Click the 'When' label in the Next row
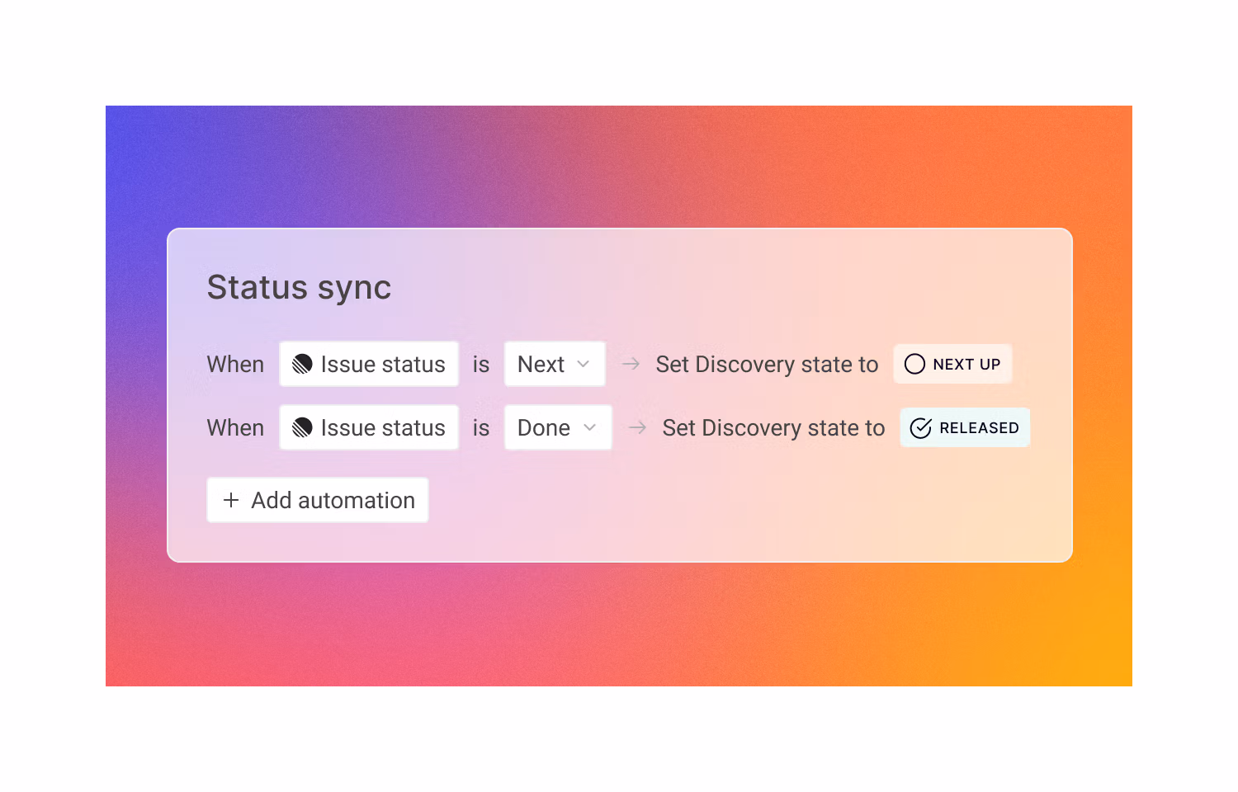The image size is (1238, 792). 235,364
